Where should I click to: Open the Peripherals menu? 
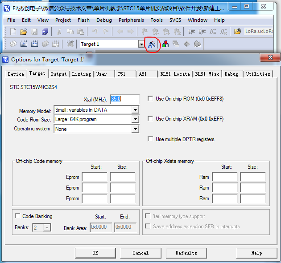click(131, 20)
